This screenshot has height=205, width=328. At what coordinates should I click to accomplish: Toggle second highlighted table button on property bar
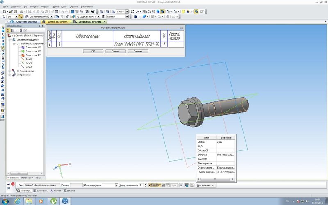tap(155, 185)
